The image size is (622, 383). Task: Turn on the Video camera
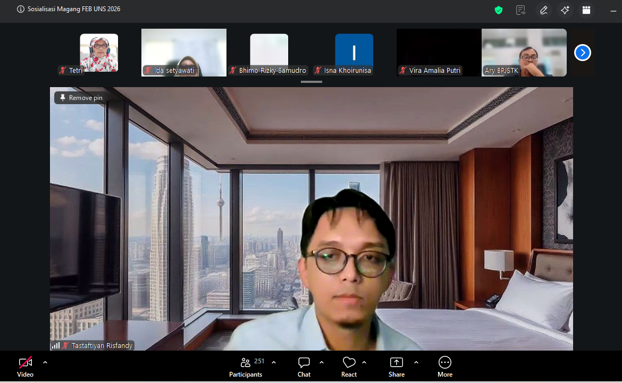click(25, 367)
